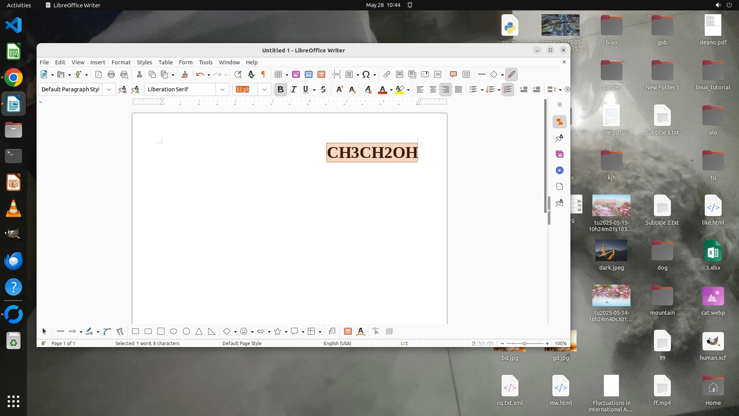
Task: Click Default Page Style in status bar
Action: tap(242, 343)
